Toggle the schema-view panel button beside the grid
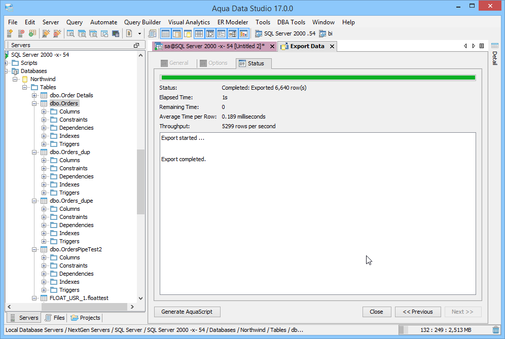The width and height of the screenshot is (505, 339). [210, 33]
